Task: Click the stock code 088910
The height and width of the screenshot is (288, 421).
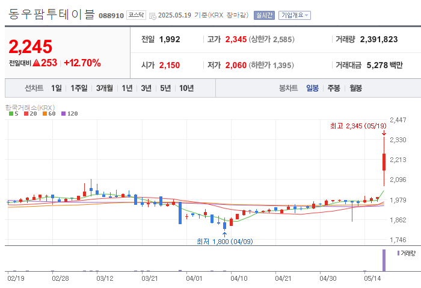Action: [x=111, y=16]
